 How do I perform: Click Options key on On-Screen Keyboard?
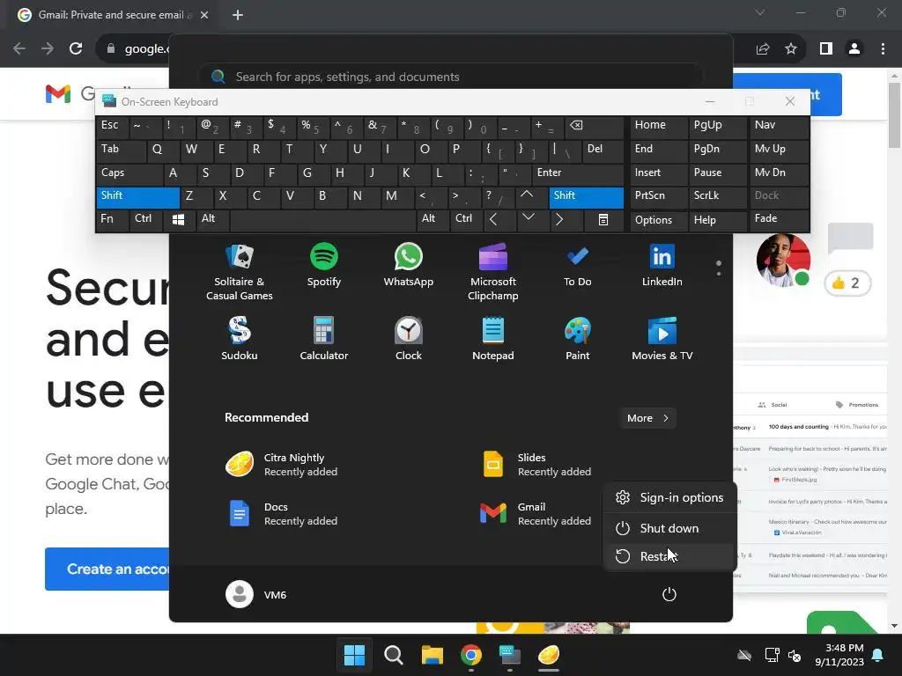click(659, 221)
